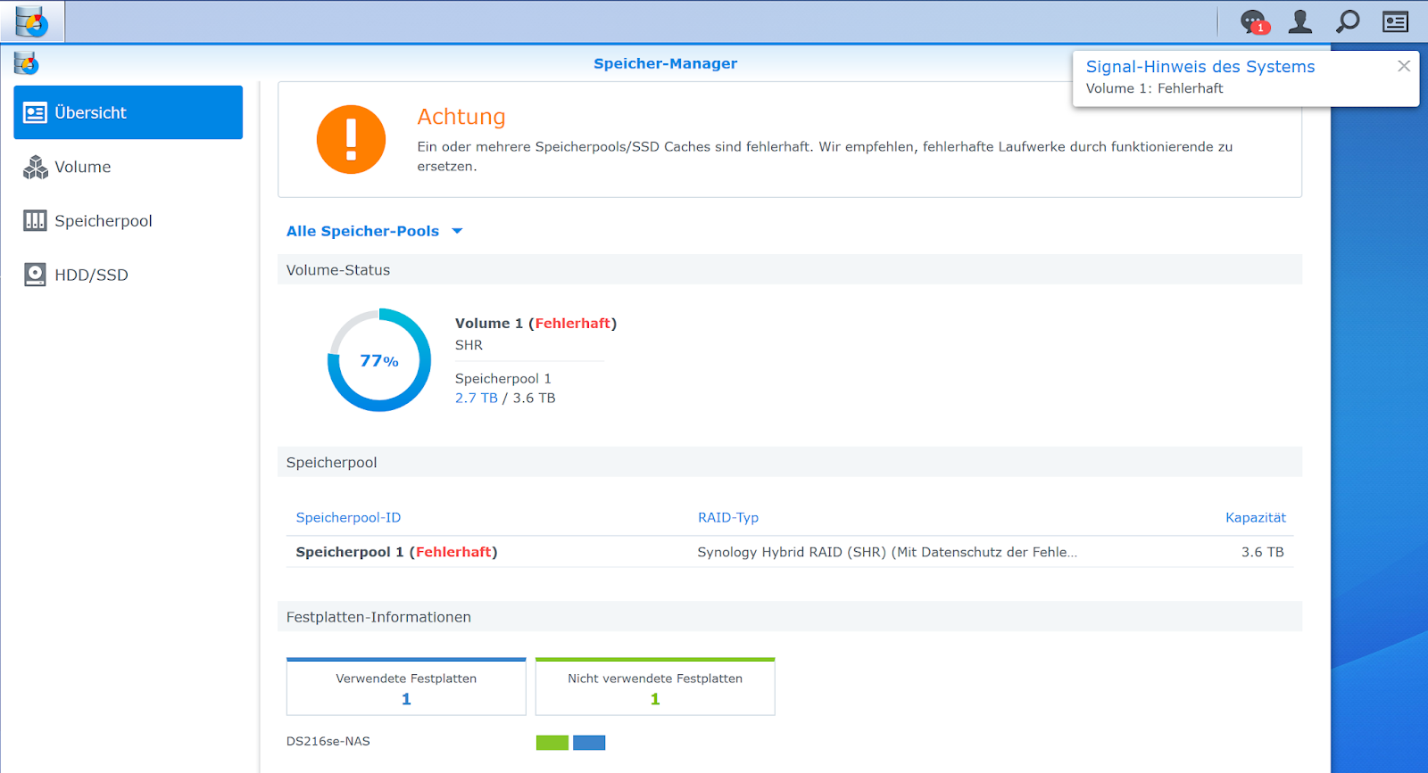Viewport: 1428px width, 773px height.
Task: Open the Storage Manager taskbar icon
Action: click(x=32, y=21)
